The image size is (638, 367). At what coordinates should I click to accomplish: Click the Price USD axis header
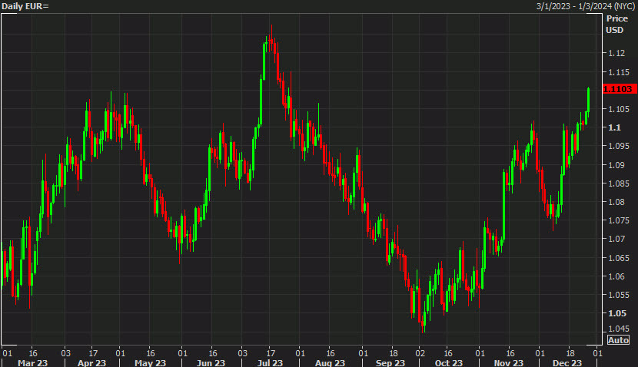(x=616, y=24)
